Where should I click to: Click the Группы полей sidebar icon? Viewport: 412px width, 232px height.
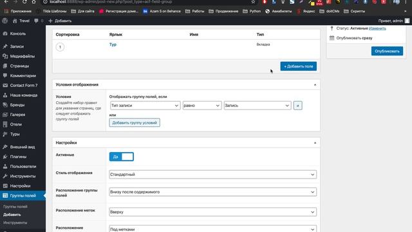5,195
